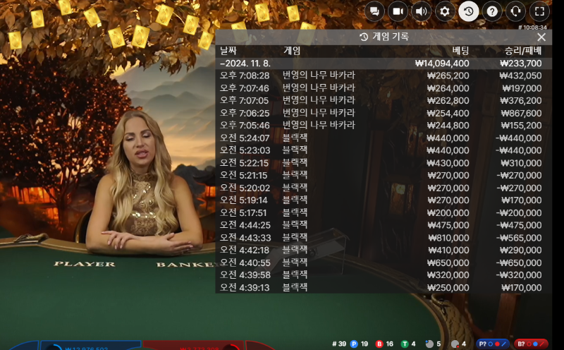Open the 오전 5:22:15 블랙잭 record
This screenshot has width=564, height=350.
tap(384, 163)
